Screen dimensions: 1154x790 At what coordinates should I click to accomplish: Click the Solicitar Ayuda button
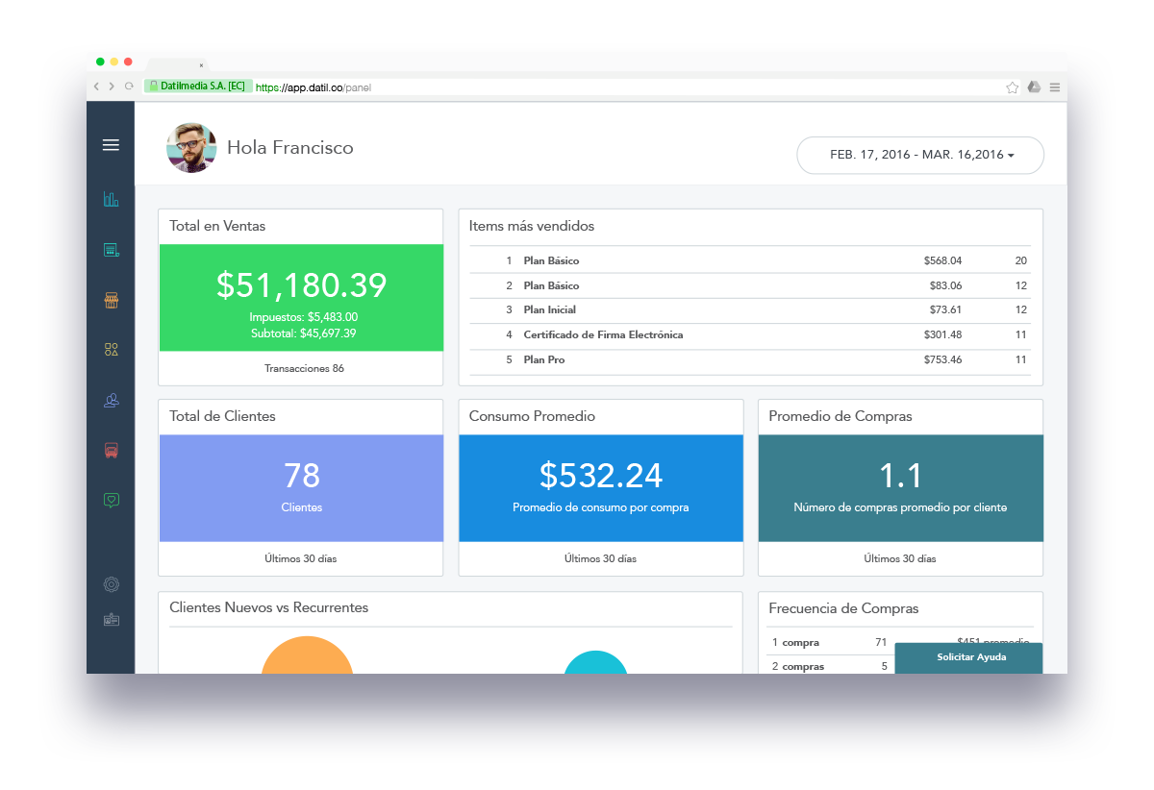pyautogui.click(x=970, y=657)
